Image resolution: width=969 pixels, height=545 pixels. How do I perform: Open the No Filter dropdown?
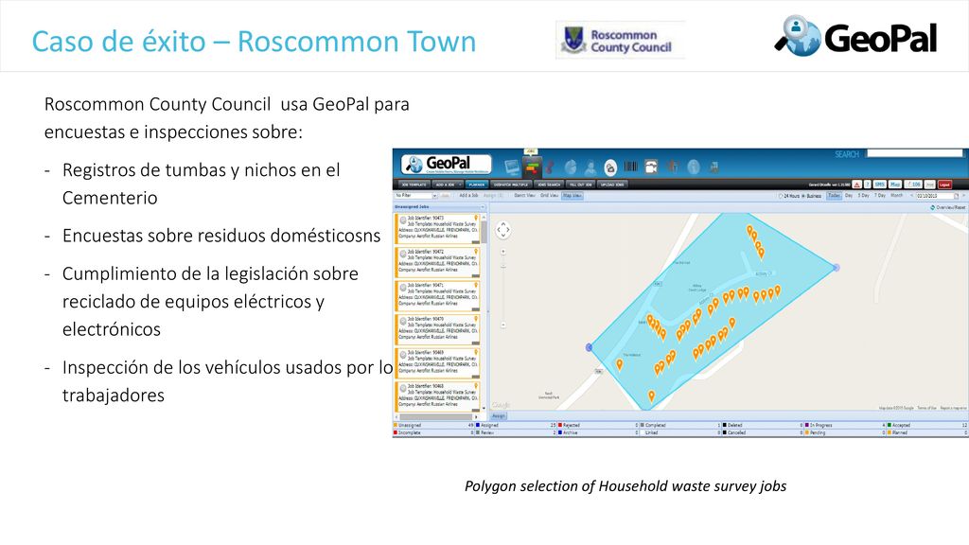pyautogui.click(x=416, y=195)
